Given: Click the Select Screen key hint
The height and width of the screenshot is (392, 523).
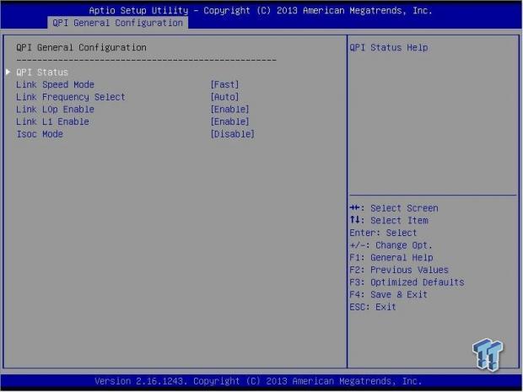Looking at the screenshot, I should pos(394,208).
